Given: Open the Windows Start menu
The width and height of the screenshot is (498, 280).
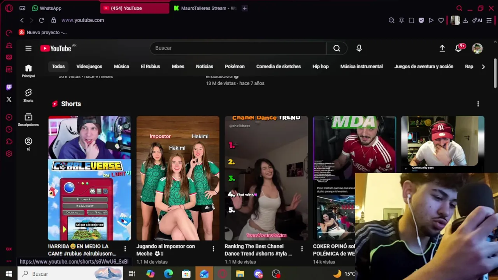Looking at the screenshot, I should tap(9, 274).
